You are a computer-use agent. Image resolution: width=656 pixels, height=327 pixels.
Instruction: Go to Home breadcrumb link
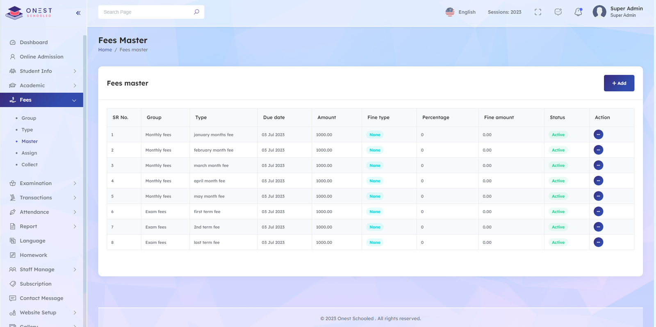pos(105,50)
